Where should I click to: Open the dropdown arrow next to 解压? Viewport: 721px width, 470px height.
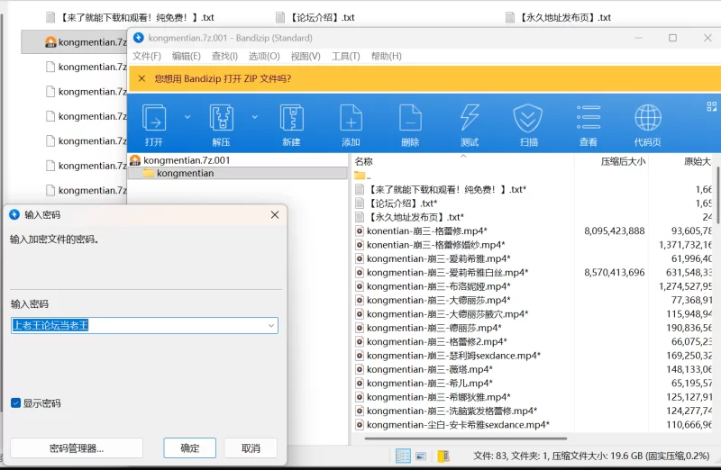coord(255,117)
